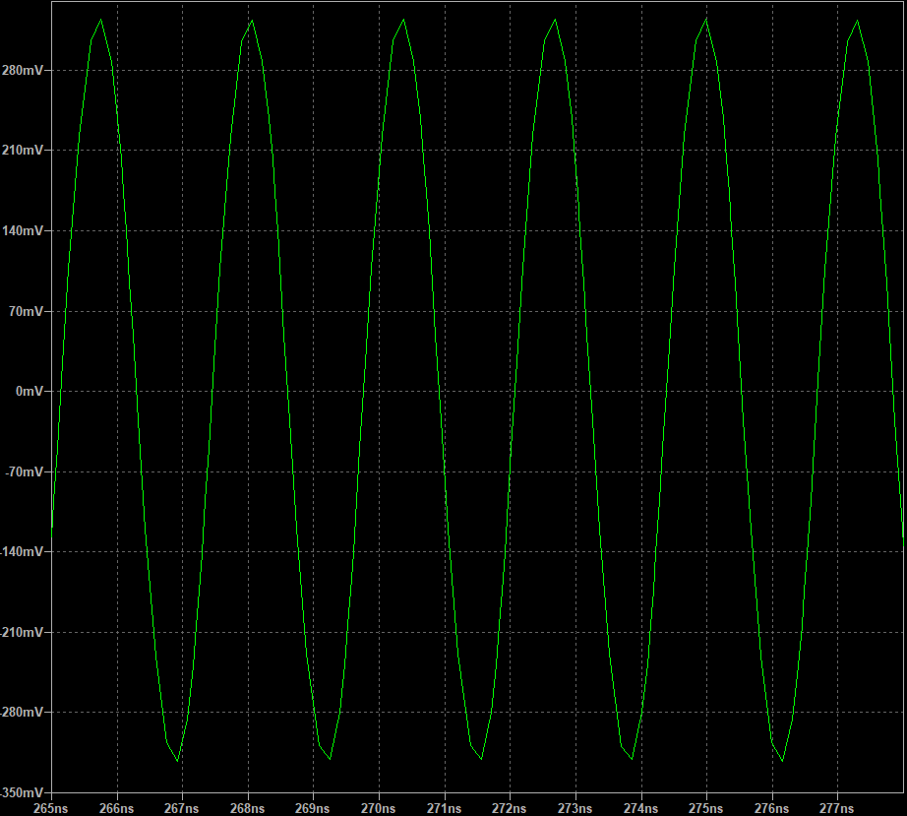The image size is (907, 816).
Task: Select the -280mV tick label
Action: pos(22,713)
